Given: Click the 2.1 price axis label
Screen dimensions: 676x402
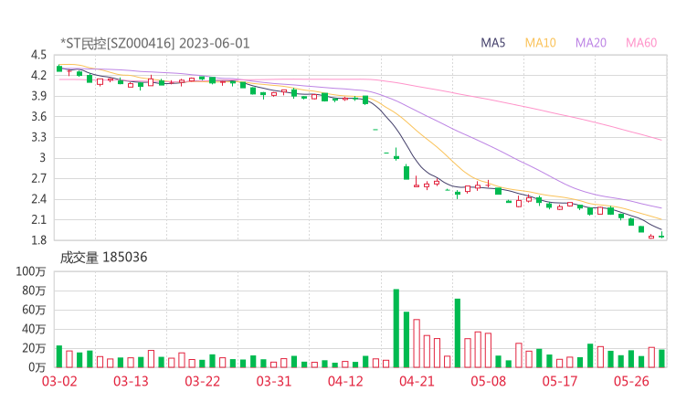Looking at the screenshot, I should (38, 219).
